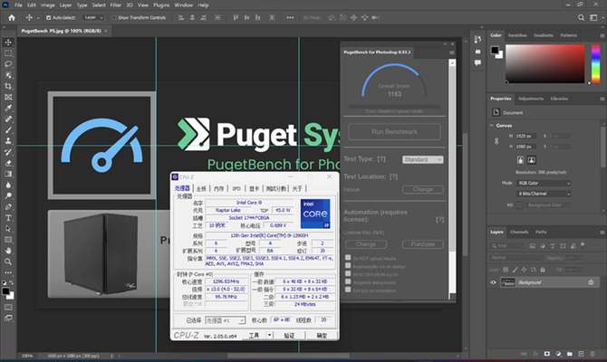Click landscape orientation icon in Properties

click(x=532, y=160)
